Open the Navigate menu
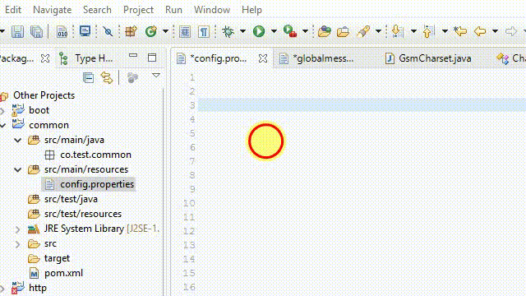 53,10
